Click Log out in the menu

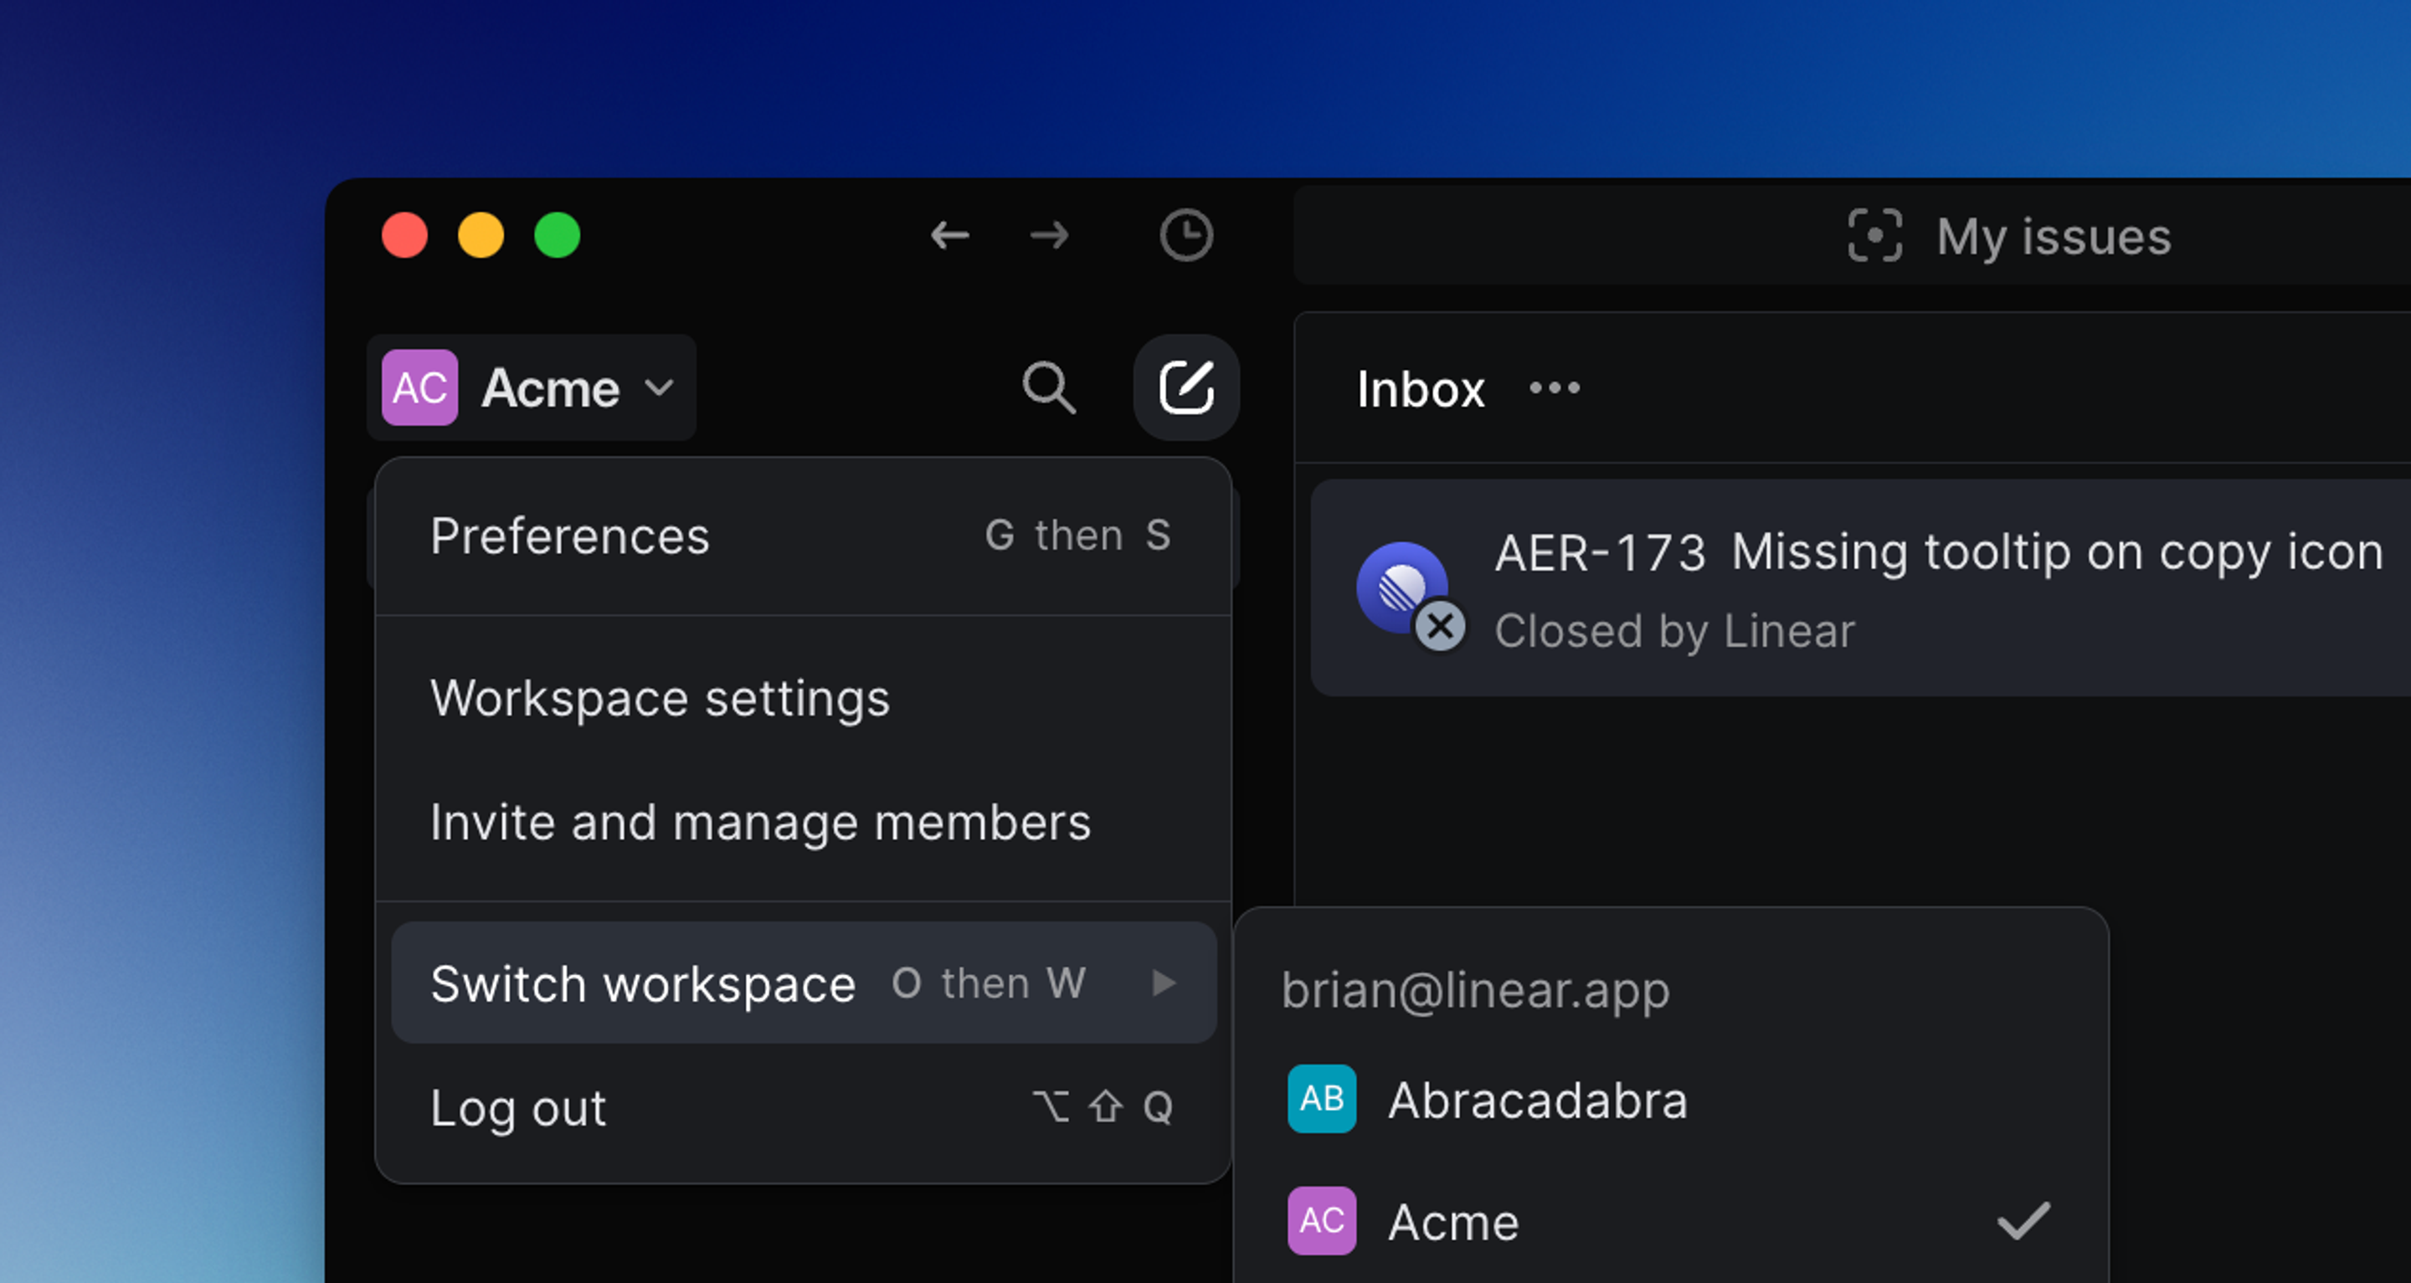point(517,1108)
